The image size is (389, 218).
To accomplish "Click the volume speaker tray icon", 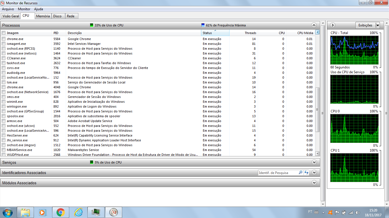I will [358, 212].
